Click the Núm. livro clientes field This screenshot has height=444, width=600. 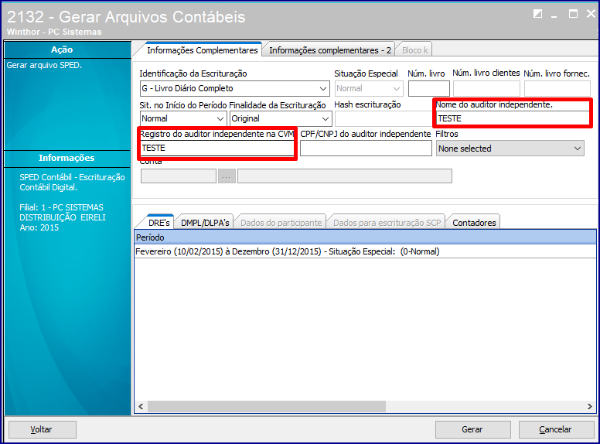tap(486, 88)
